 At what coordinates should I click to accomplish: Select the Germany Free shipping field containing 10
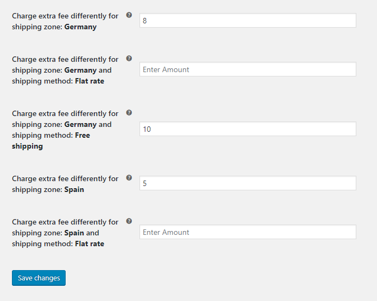click(247, 129)
